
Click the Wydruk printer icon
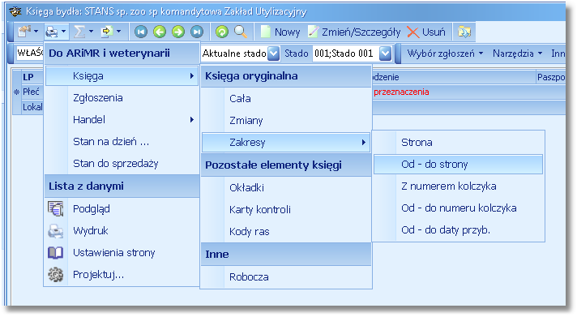[56, 231]
